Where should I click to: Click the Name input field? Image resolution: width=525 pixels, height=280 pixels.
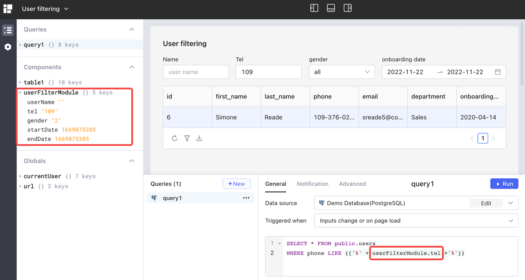tap(196, 72)
